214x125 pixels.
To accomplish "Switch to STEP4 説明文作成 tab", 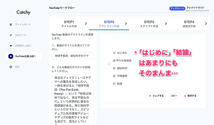I will pos(189,24).
